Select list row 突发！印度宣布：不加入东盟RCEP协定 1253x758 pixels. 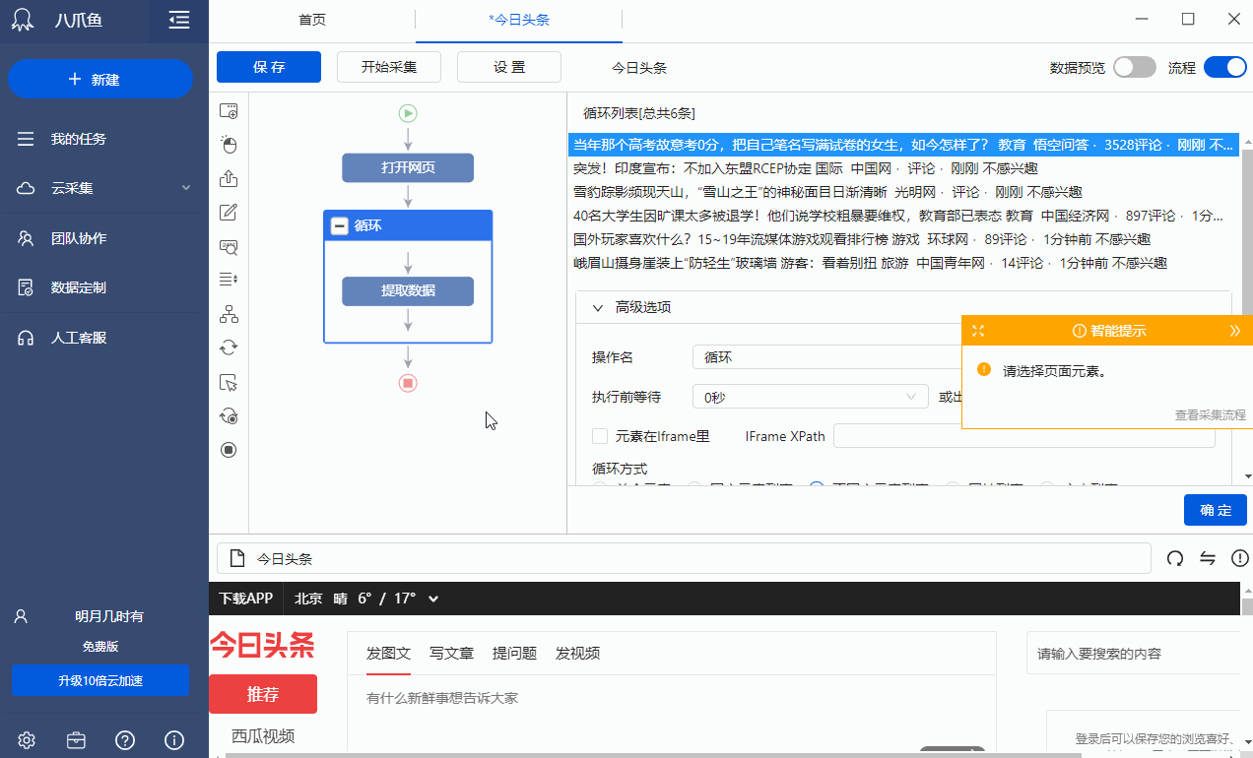coord(903,168)
